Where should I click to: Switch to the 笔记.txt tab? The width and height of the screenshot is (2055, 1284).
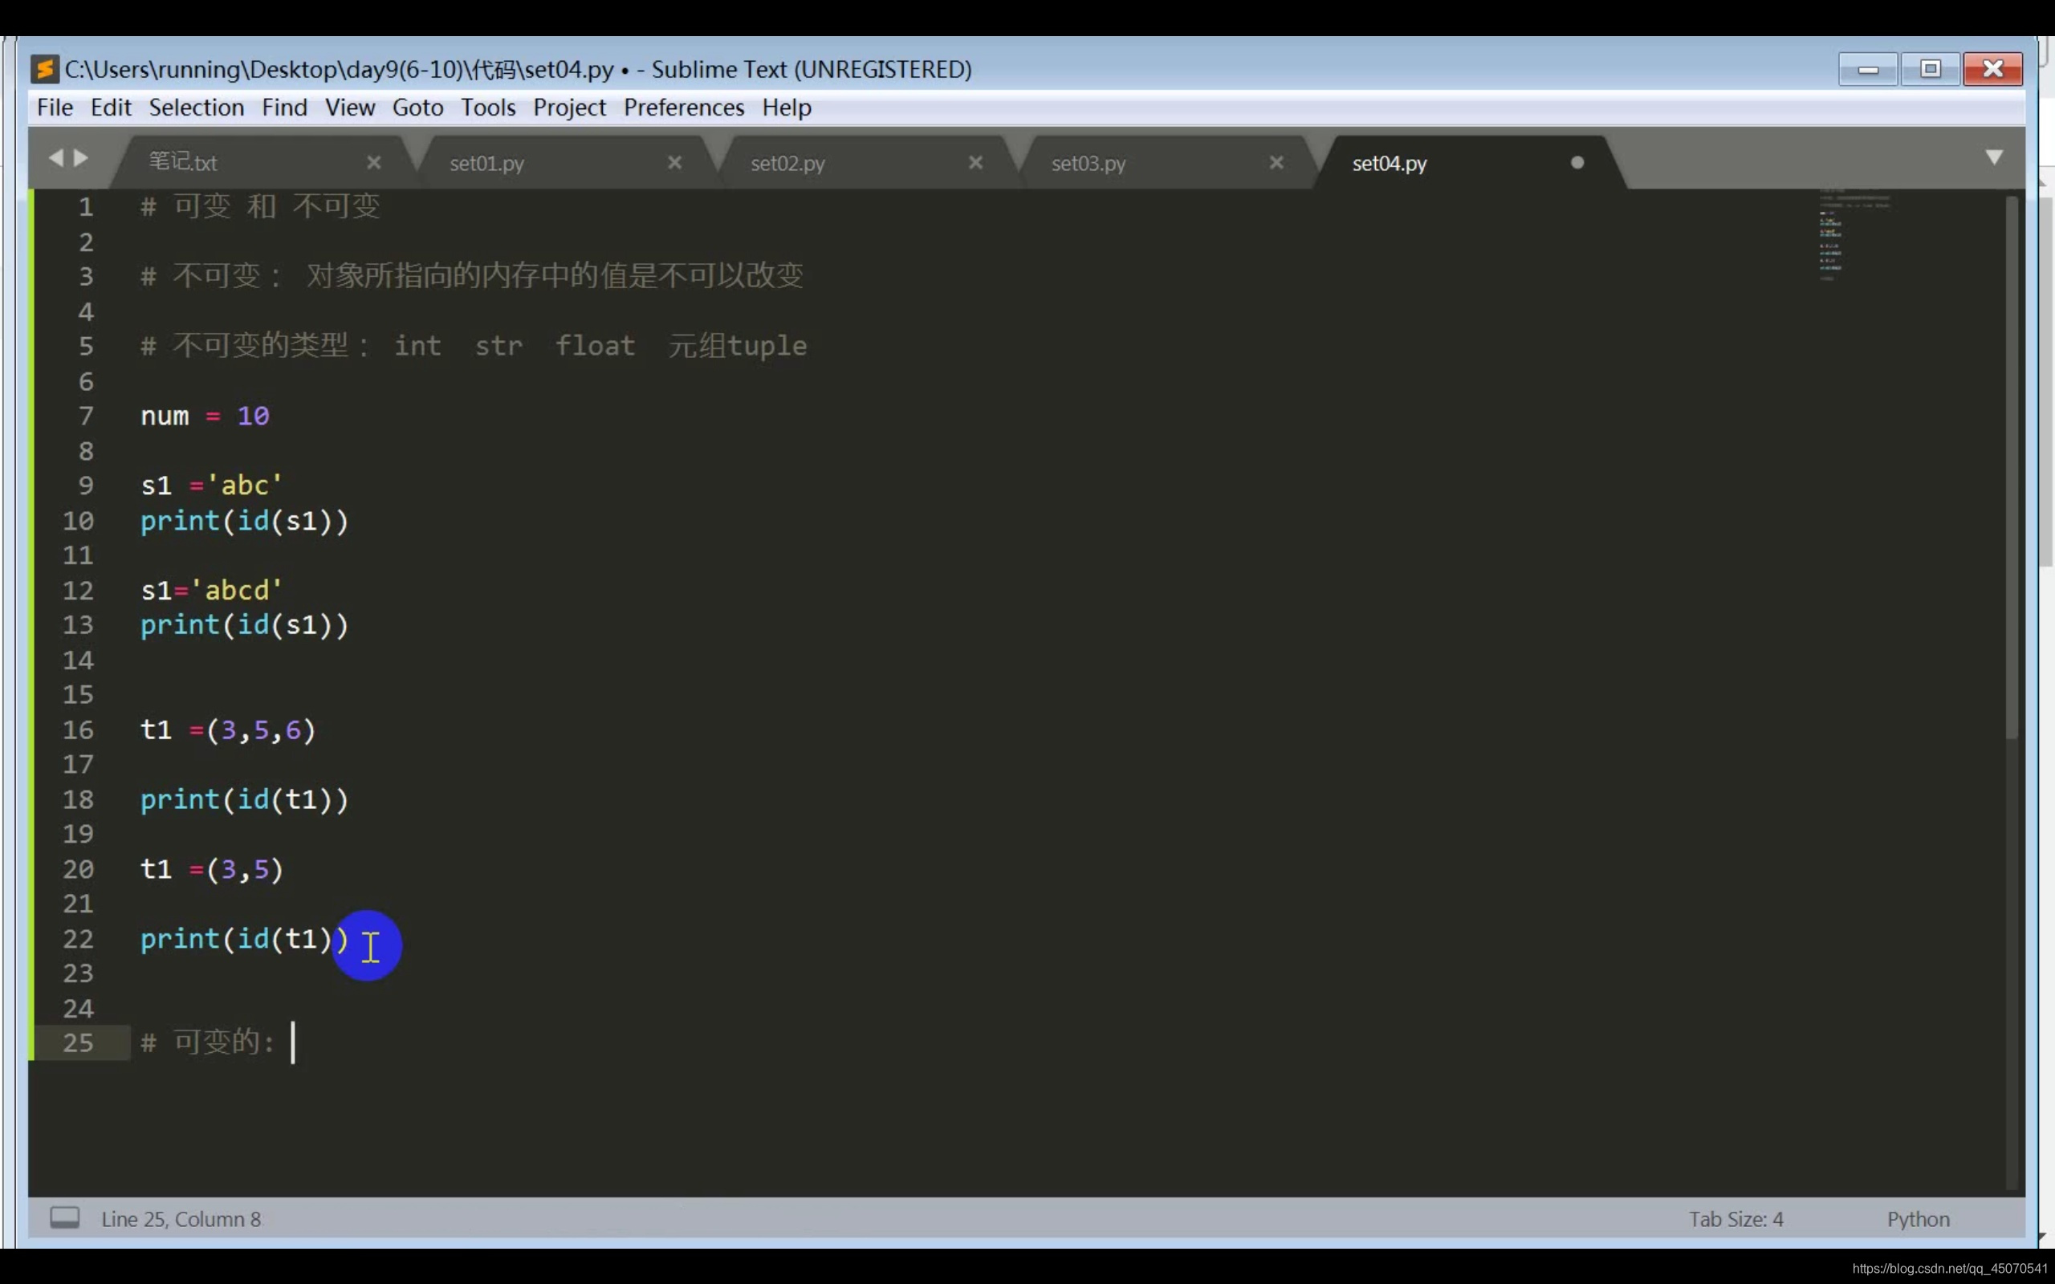click(x=183, y=162)
